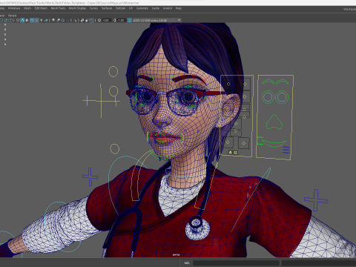Select the left green eyebrow face control
The height and width of the screenshot is (267, 356).
coord(268,82)
